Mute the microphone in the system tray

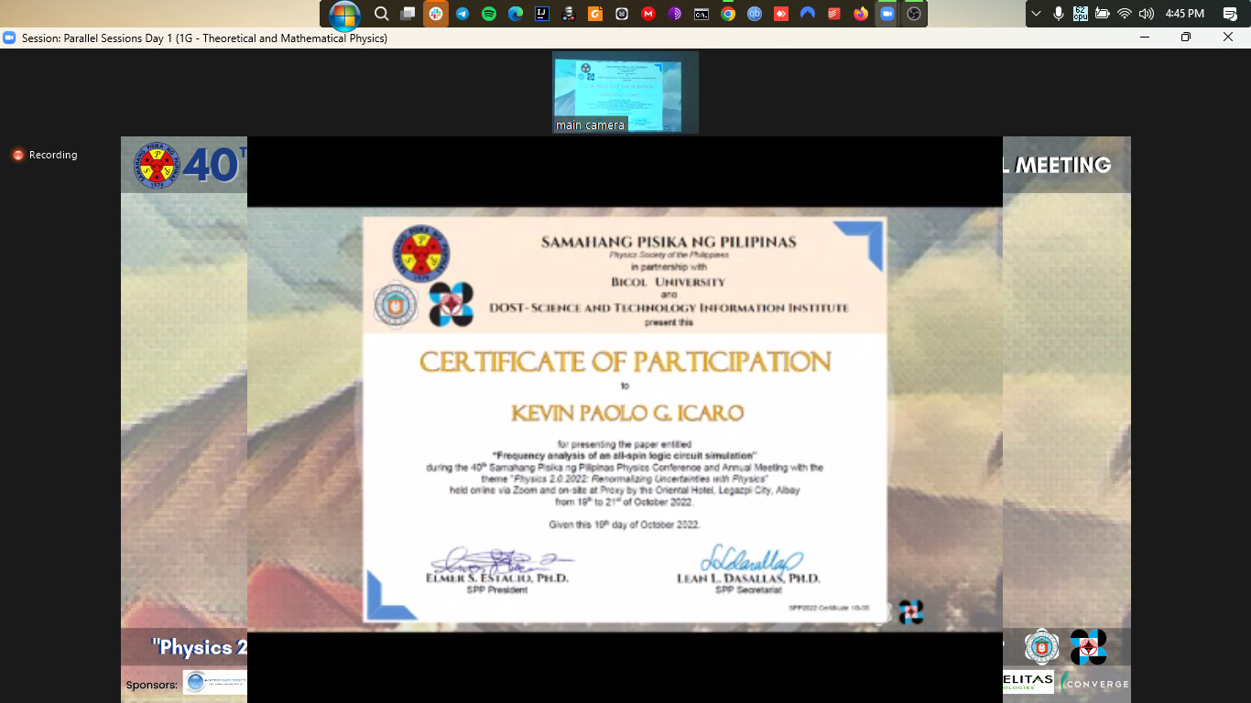tap(1059, 14)
